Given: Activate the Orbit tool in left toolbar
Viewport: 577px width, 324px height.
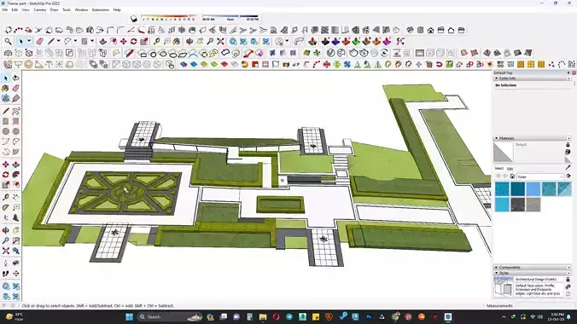Looking at the screenshot, I should [x=5, y=230].
